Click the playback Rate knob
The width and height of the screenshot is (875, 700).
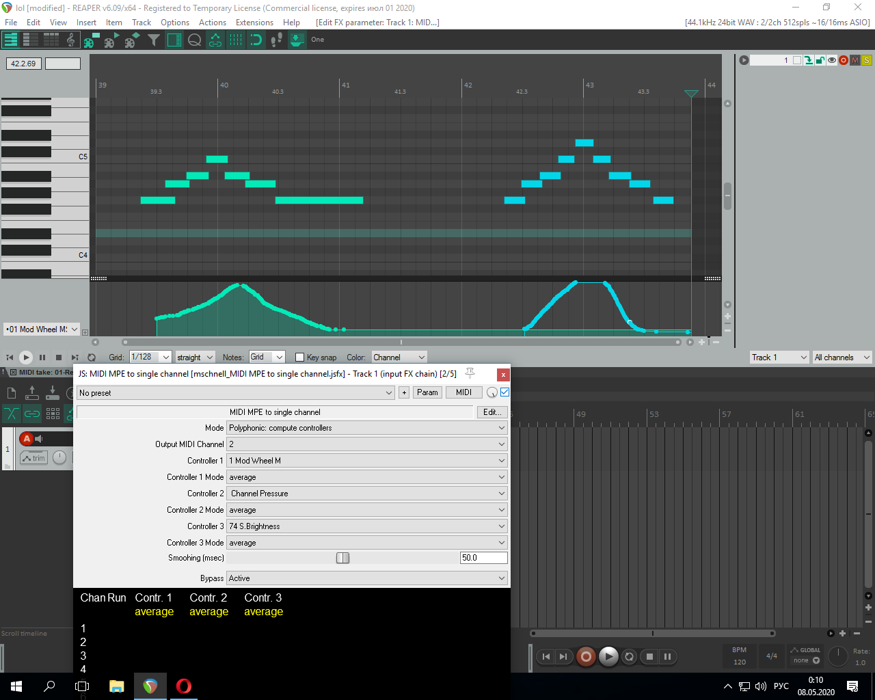(x=837, y=656)
